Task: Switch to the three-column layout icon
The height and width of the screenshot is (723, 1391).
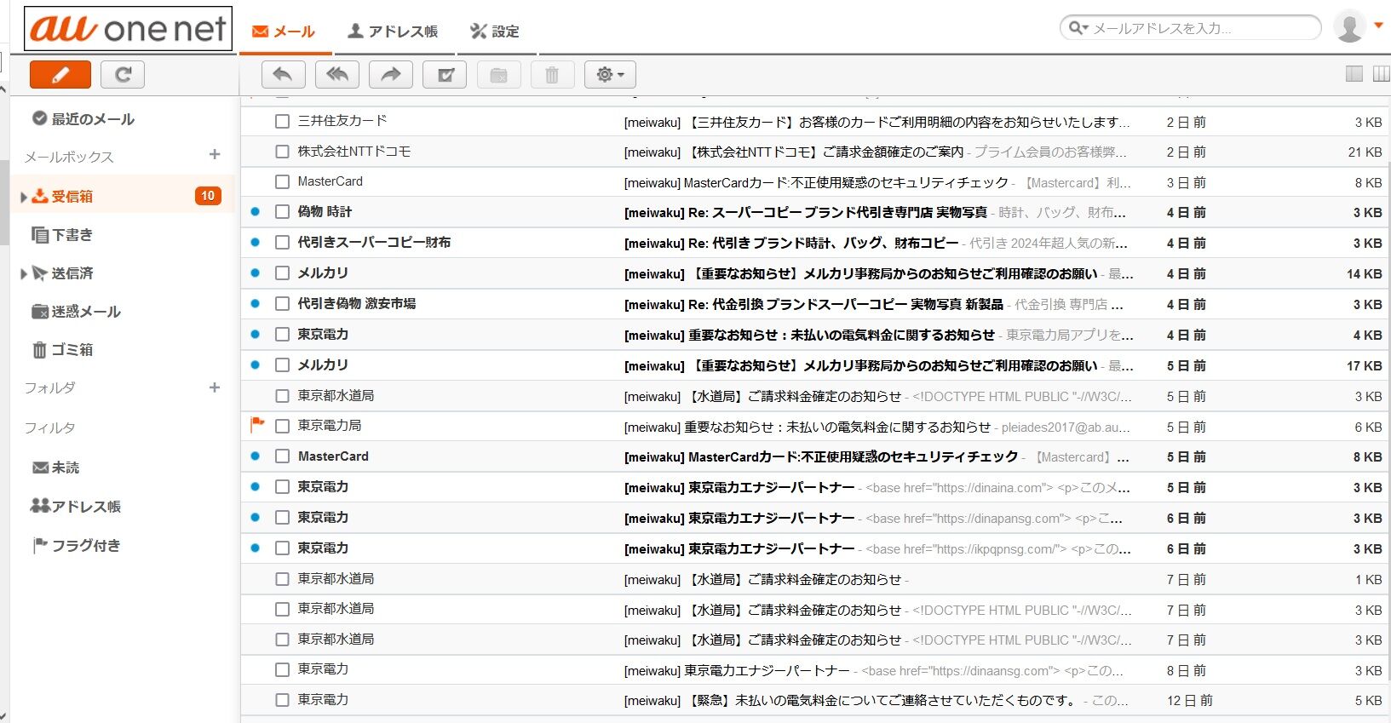Action: click(1382, 74)
